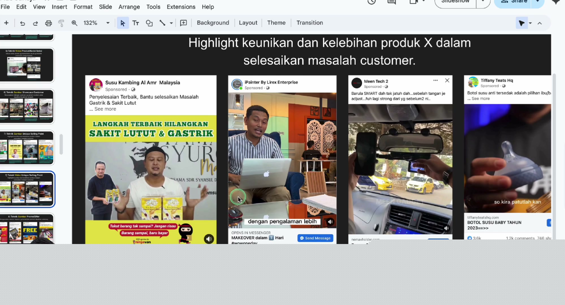Open the Meen Tech 2 post options menu

click(435, 80)
